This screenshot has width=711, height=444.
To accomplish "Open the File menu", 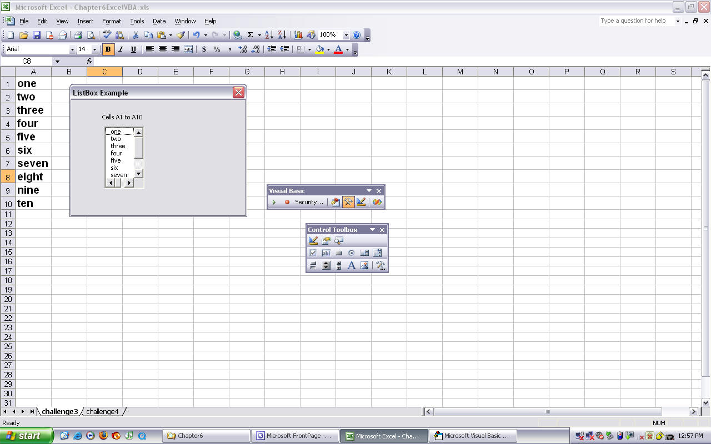I will (24, 21).
